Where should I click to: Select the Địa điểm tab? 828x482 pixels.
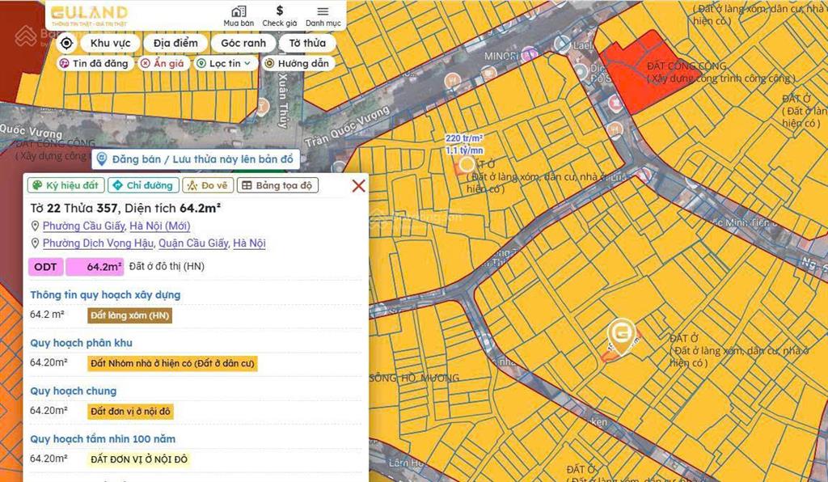(175, 43)
